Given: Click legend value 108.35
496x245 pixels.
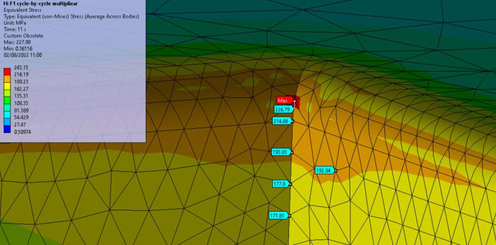Looking at the screenshot, I should coord(20,103).
